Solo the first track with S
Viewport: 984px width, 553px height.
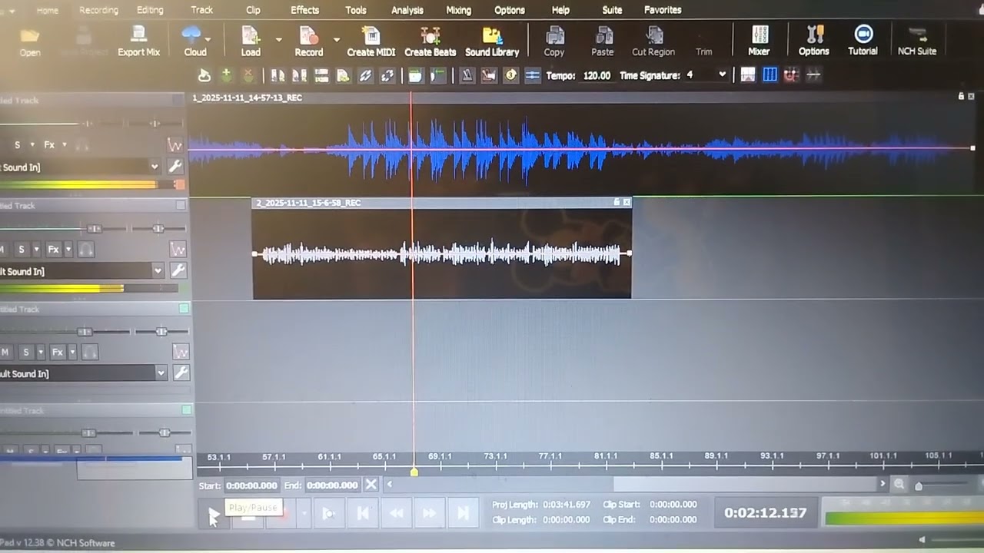(x=18, y=144)
